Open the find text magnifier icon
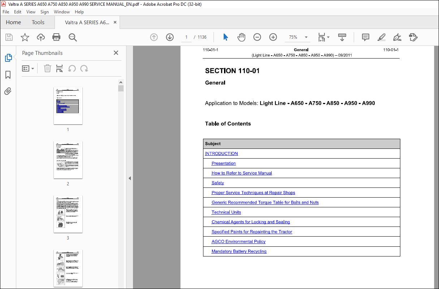This screenshot has width=439, height=289. [x=73, y=37]
